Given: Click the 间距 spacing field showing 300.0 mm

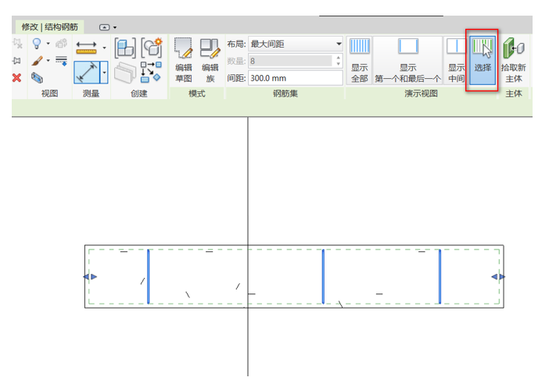Looking at the screenshot, I should [x=296, y=78].
